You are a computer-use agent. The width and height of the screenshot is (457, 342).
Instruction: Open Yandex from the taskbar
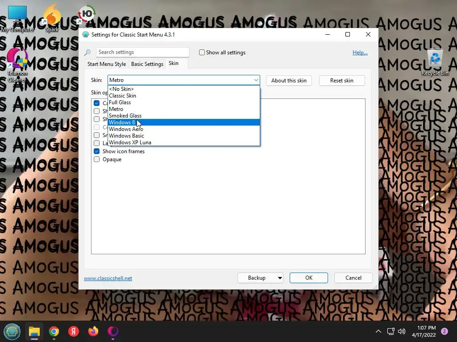point(74,331)
